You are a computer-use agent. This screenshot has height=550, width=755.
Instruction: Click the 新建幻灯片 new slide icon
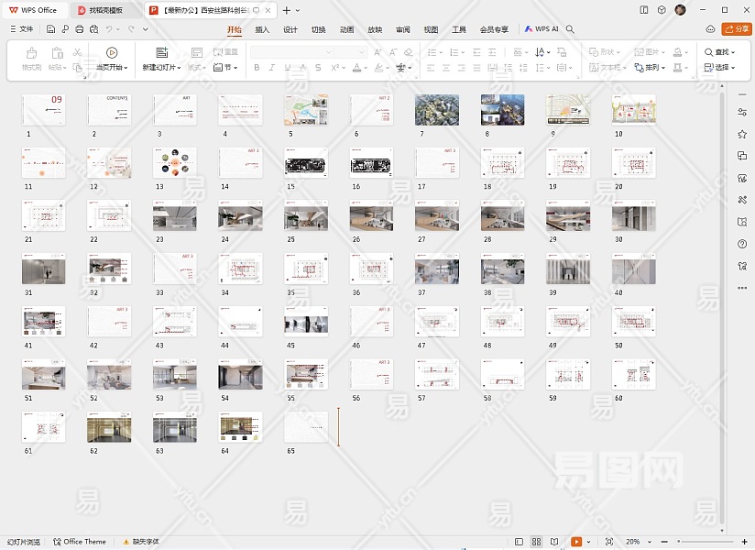(162, 53)
